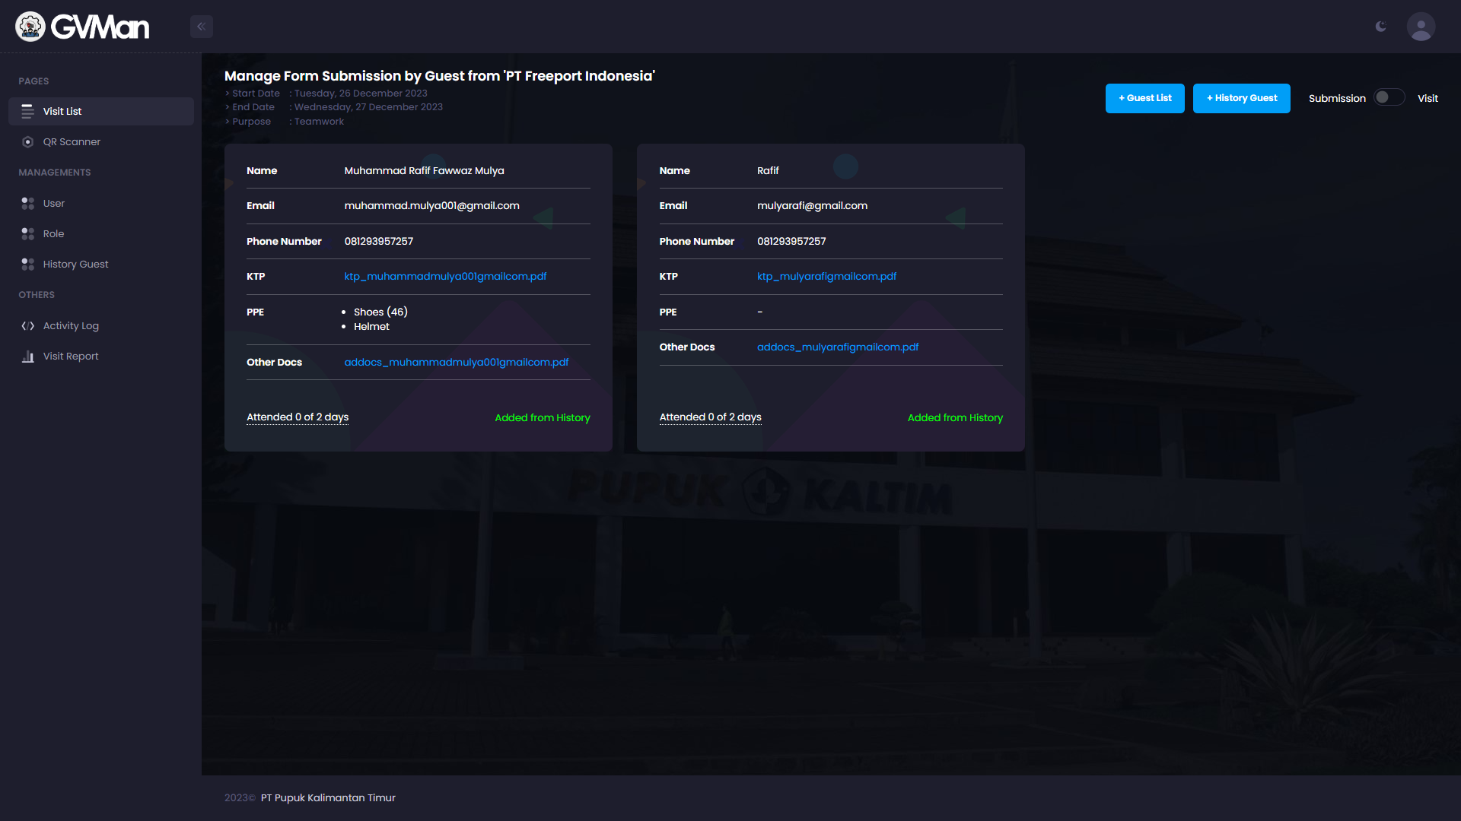Click the Visit Report chart icon
Viewport: 1461px width, 821px height.
click(x=28, y=356)
